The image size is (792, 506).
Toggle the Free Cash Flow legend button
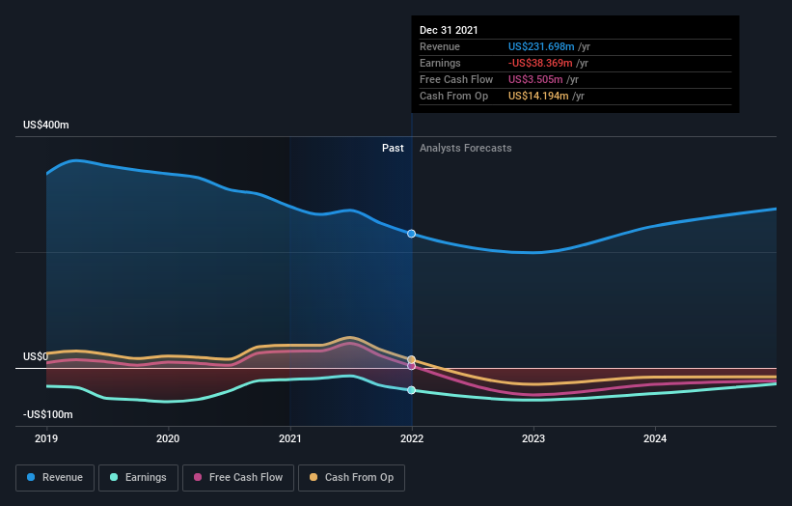click(238, 478)
